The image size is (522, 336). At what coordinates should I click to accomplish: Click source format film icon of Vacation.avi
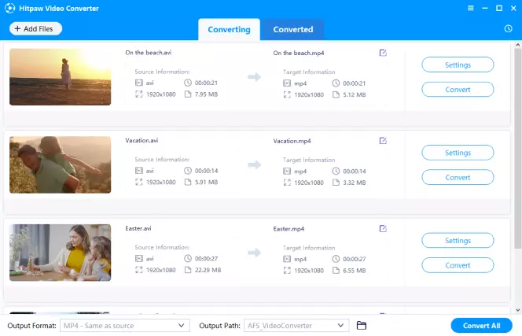139,171
